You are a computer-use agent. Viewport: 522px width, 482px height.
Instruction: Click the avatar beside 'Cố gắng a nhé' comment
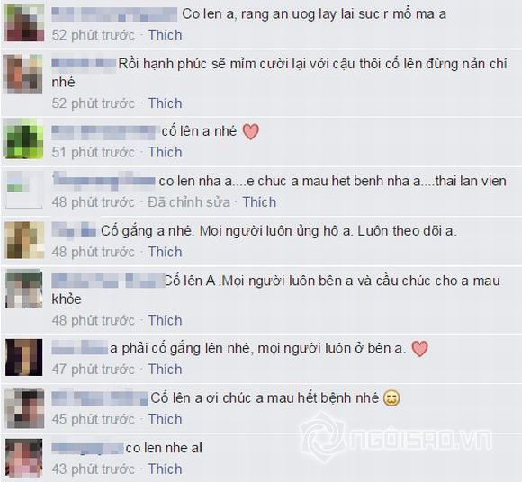pyautogui.click(x=24, y=240)
